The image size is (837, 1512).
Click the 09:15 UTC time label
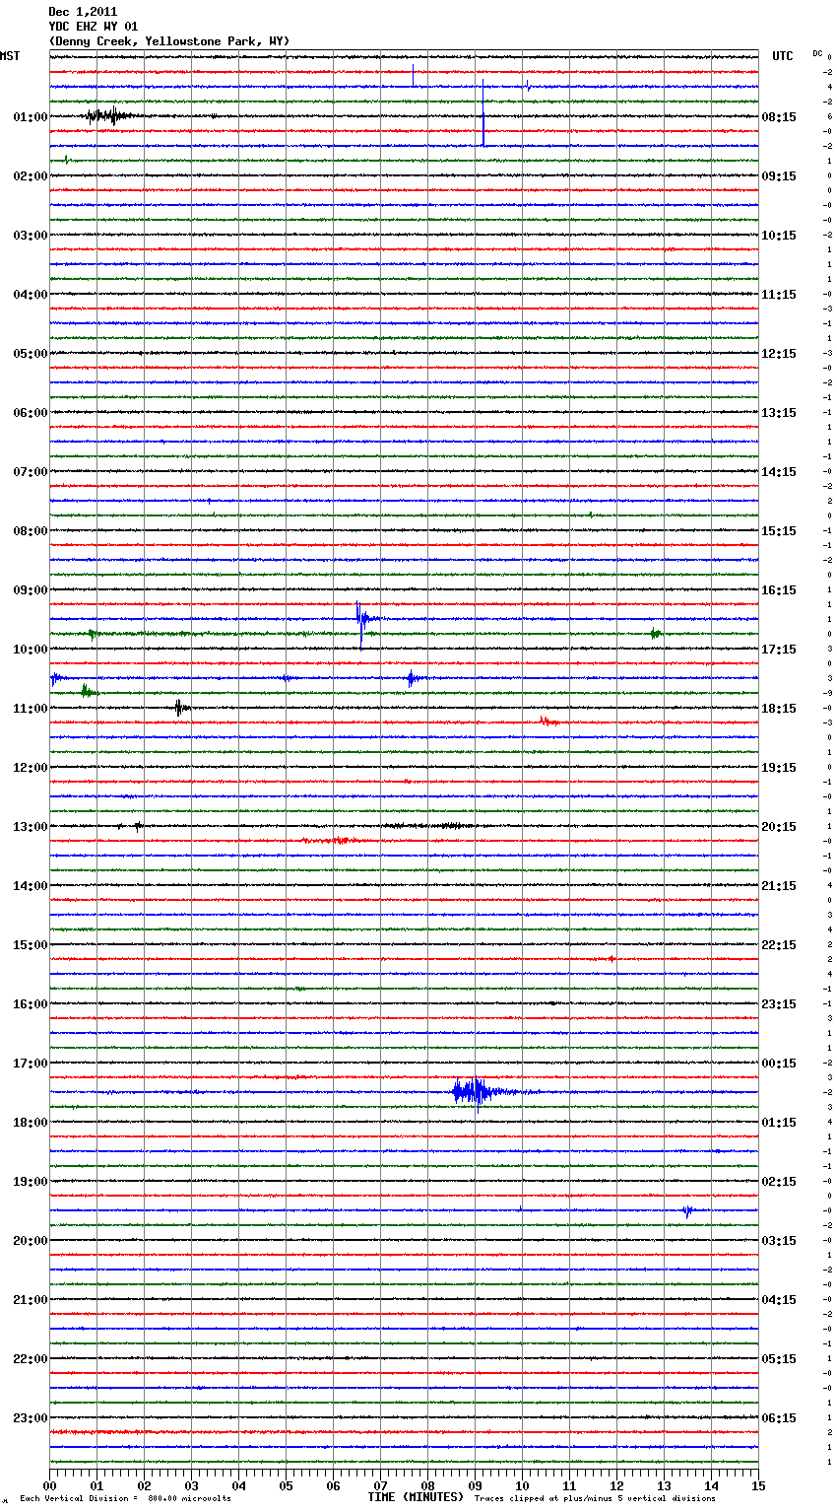point(779,176)
